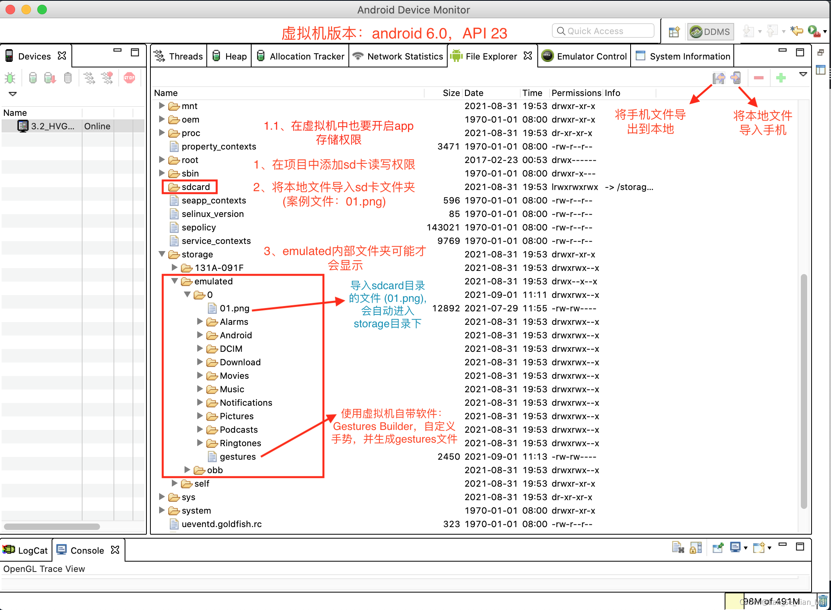The width and height of the screenshot is (831, 610).
Task: Collapse the emulated folder
Action: tap(175, 281)
